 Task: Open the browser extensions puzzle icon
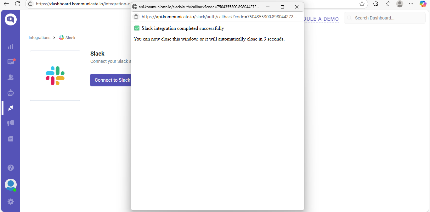click(x=376, y=4)
